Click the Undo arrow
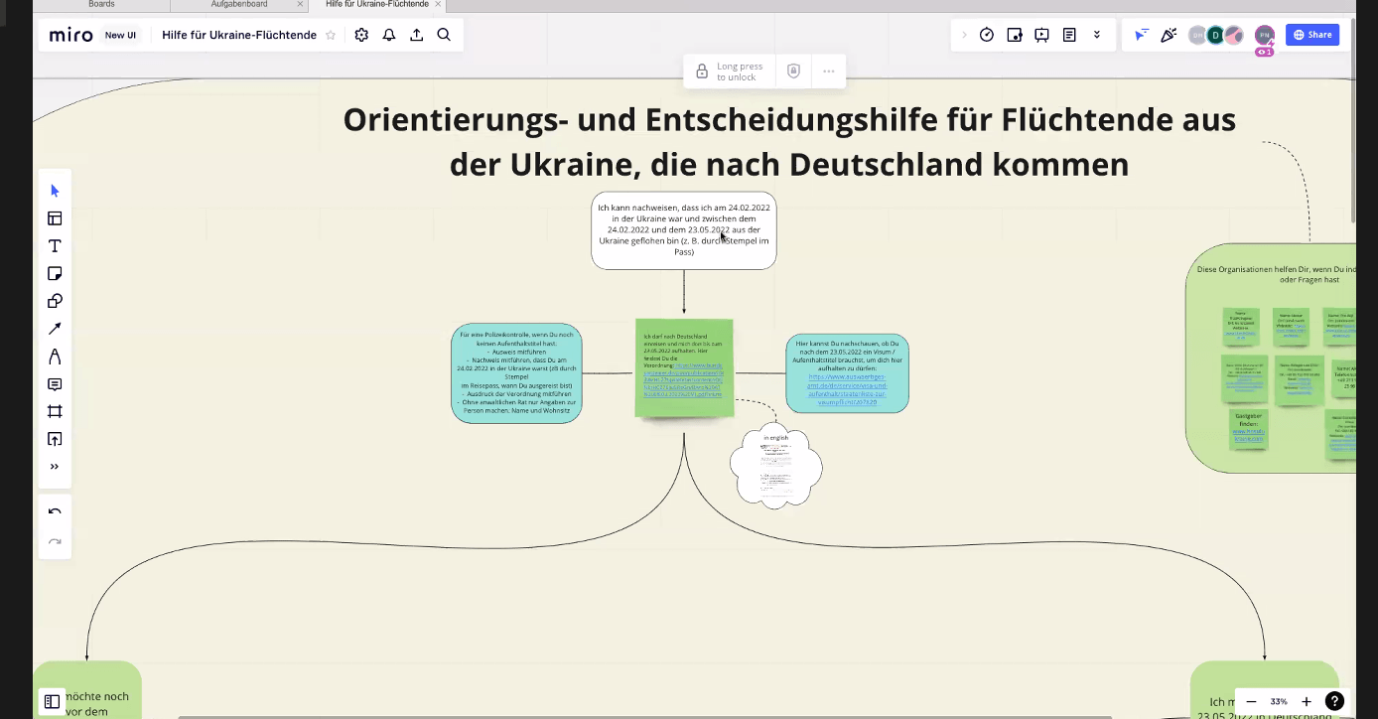Viewport: 1378px width, 719px height. pyautogui.click(x=55, y=512)
